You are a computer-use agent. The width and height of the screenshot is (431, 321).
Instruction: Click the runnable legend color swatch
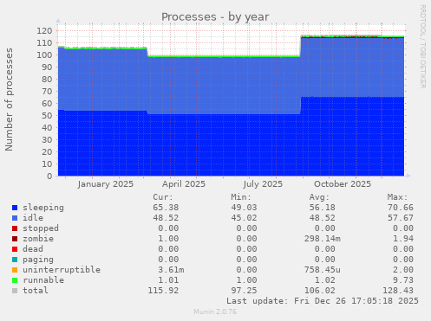tap(15, 280)
